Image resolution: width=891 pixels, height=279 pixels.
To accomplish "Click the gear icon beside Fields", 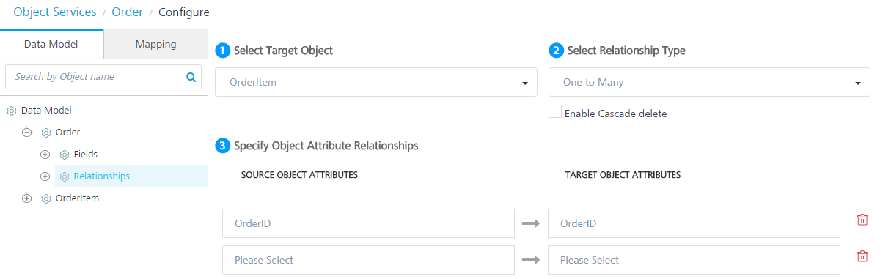I will pyautogui.click(x=65, y=155).
